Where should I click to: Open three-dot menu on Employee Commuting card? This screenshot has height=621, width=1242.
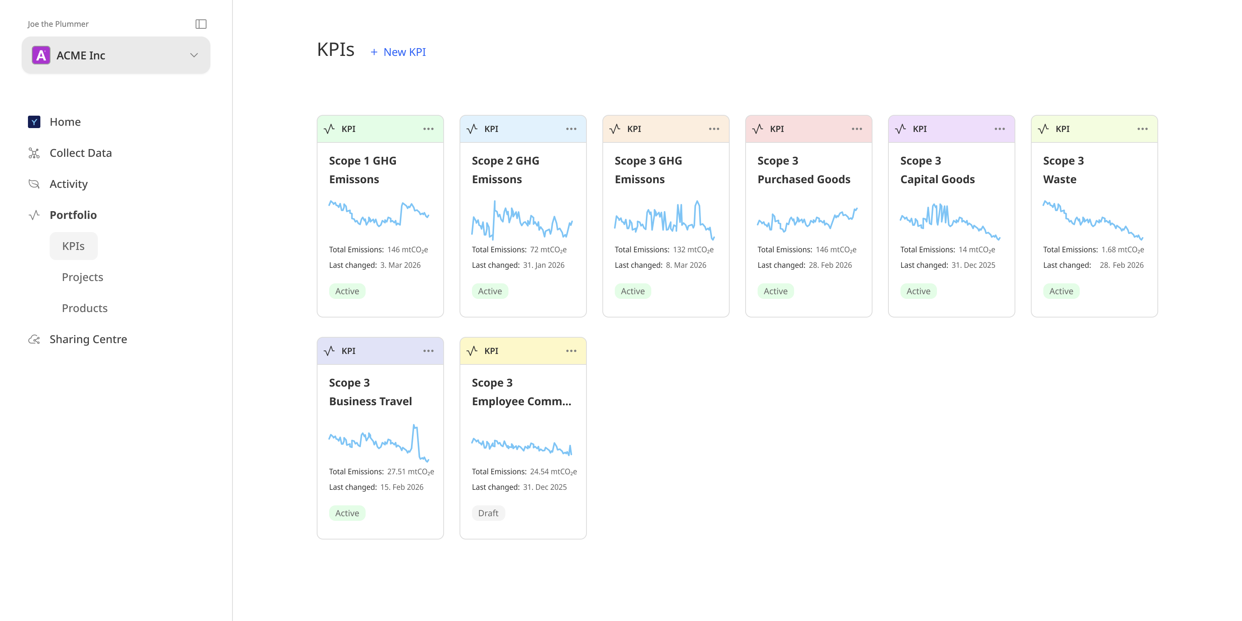coord(571,351)
